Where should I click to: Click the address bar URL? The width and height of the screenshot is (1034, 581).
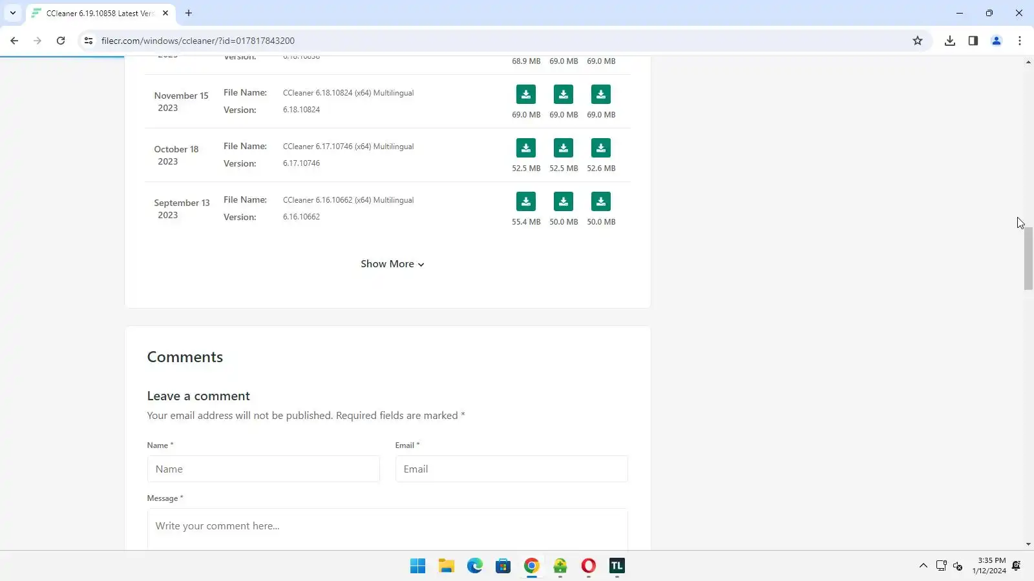coord(198,41)
